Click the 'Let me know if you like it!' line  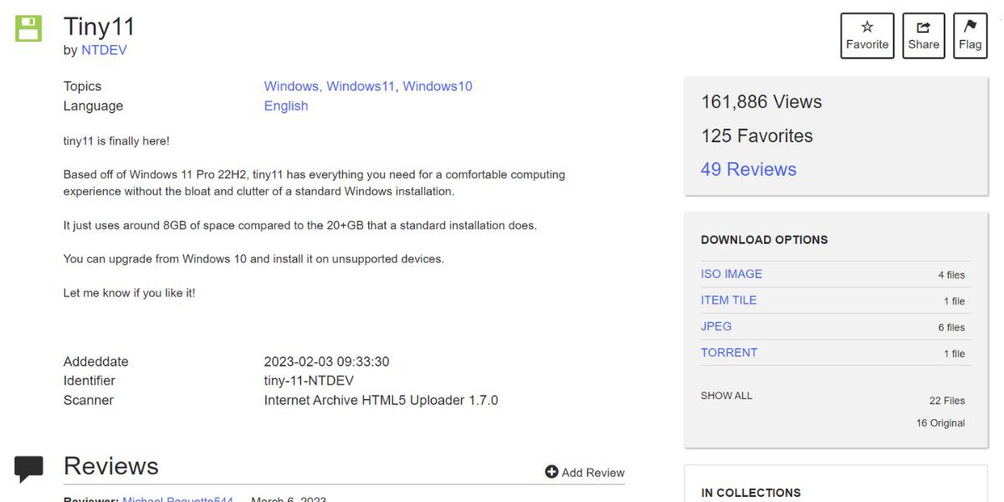tap(130, 293)
